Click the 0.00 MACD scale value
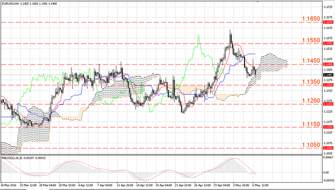Screen dimensions: 335x190 (x=326, y=172)
